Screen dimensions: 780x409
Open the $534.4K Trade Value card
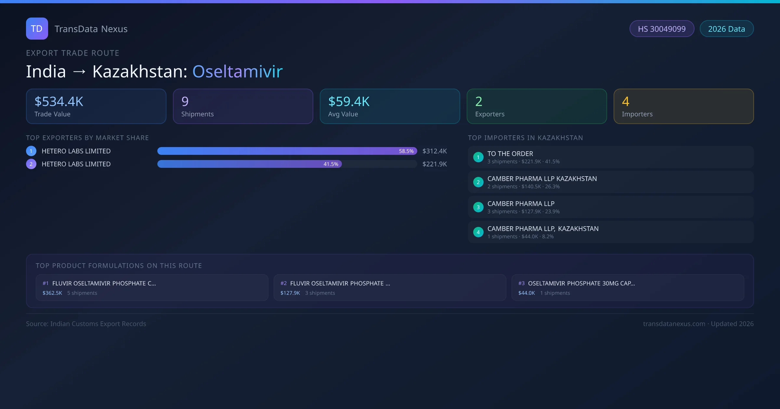click(96, 106)
